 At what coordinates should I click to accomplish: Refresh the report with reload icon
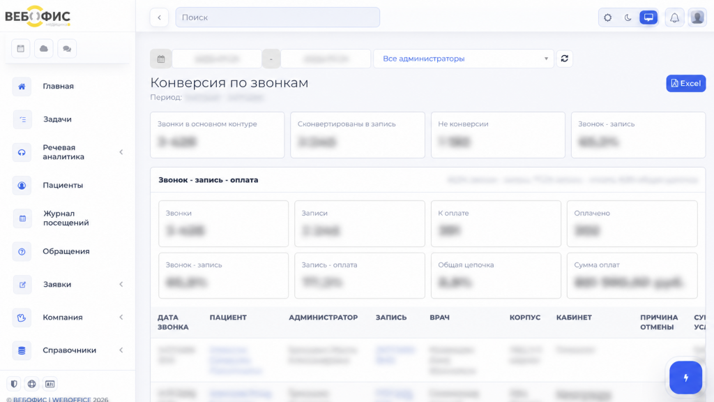click(x=565, y=59)
